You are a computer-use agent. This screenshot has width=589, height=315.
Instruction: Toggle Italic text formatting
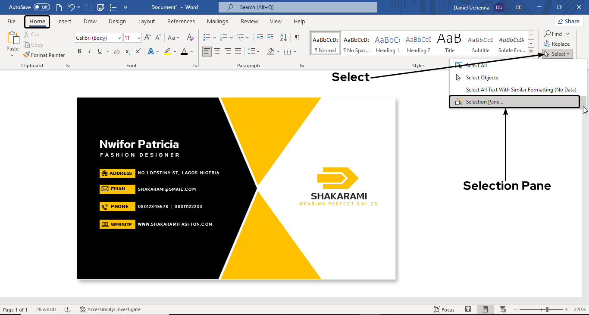click(90, 51)
